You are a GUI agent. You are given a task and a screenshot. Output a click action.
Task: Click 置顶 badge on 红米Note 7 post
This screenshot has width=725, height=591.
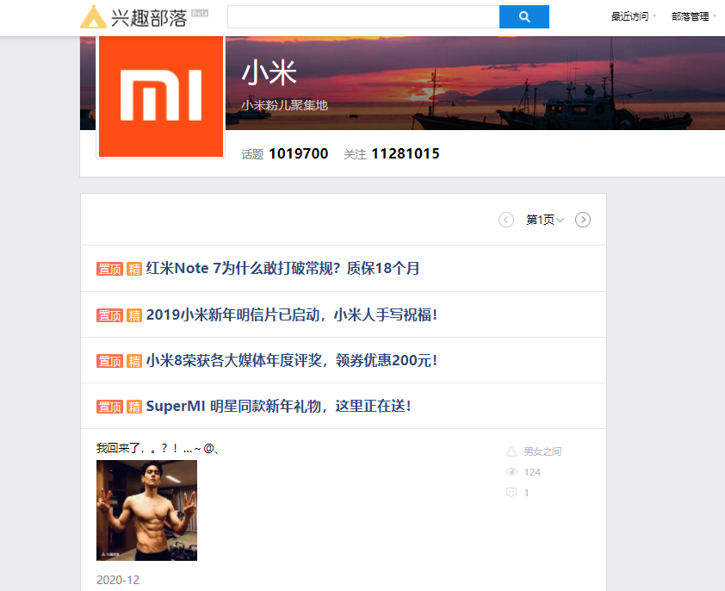click(x=109, y=269)
